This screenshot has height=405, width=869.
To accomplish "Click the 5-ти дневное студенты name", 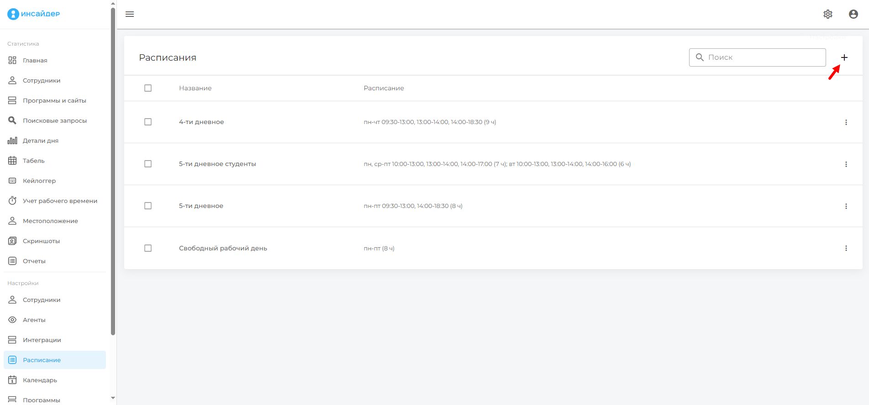I will (x=217, y=164).
